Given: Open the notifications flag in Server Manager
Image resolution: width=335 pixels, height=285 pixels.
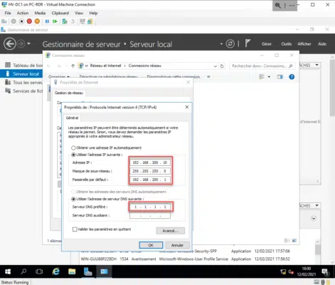Looking at the screenshot, I should click(248, 43).
